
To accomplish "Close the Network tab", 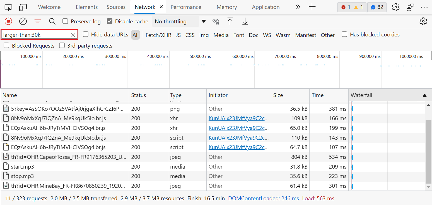I will click(x=161, y=7).
